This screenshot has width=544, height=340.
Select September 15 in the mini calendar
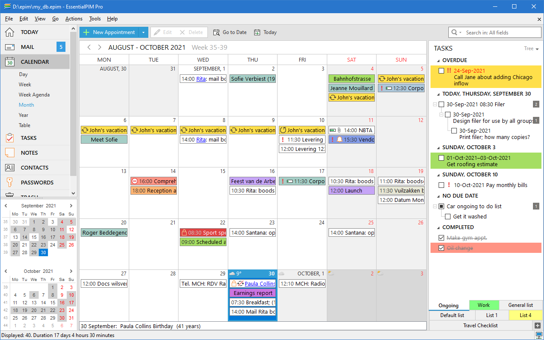pos(34,237)
